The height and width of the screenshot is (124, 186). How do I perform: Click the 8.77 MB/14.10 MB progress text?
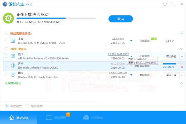coord(49,22)
